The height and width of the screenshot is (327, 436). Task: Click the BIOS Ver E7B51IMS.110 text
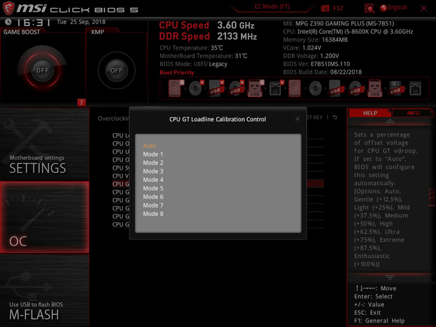click(317, 64)
